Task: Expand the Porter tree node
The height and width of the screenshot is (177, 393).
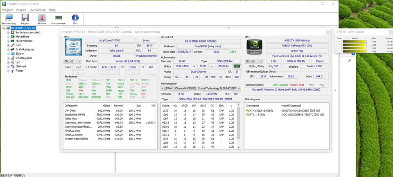Action: pos(8,71)
